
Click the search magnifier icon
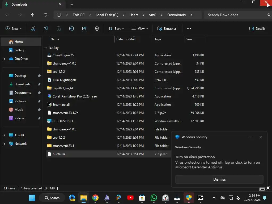point(269,15)
